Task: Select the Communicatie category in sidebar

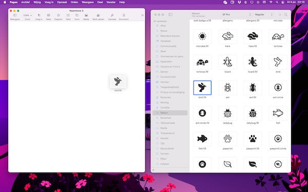Action: [x=170, y=46]
